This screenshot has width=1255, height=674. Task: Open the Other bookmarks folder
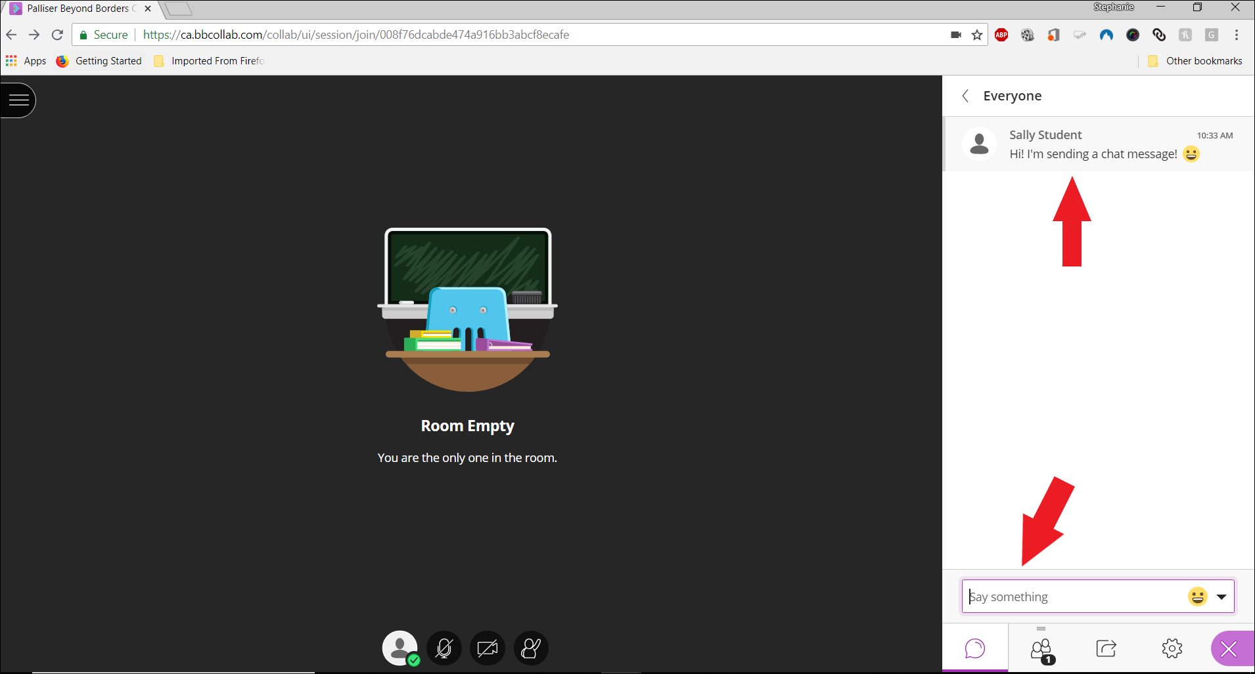pyautogui.click(x=1195, y=61)
